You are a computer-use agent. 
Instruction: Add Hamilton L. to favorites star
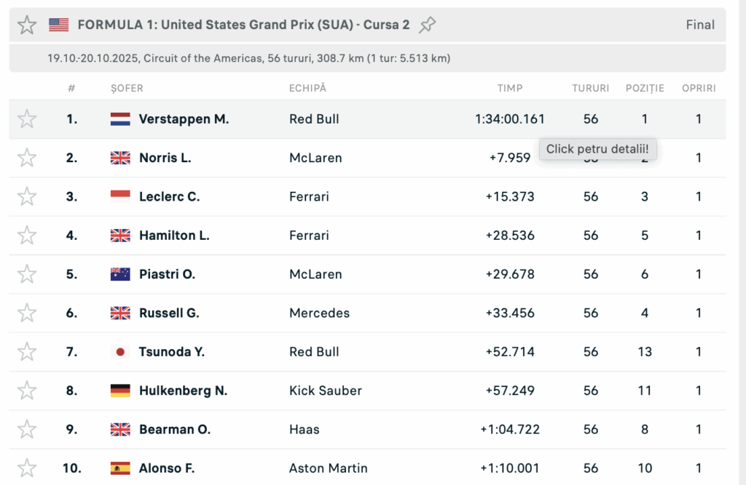[x=27, y=235]
